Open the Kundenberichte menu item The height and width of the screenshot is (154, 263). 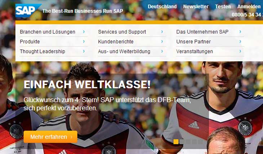(116, 41)
